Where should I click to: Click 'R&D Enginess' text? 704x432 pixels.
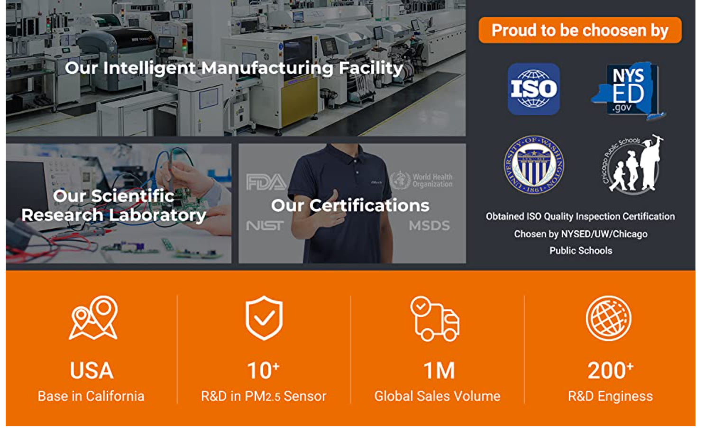pyautogui.click(x=610, y=396)
